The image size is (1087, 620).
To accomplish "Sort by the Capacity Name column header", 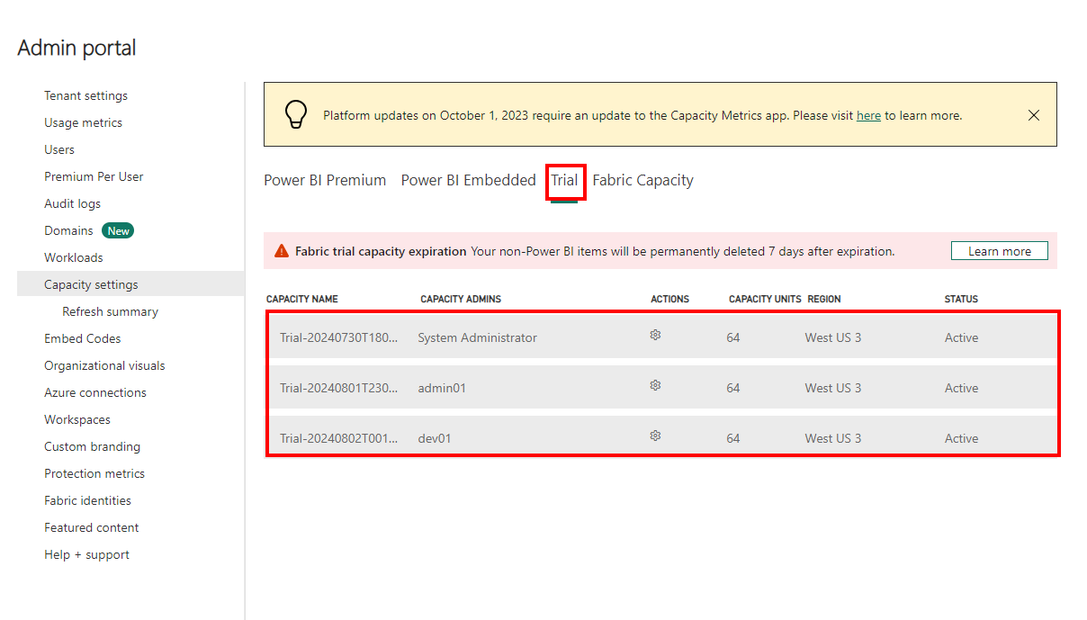I will [301, 299].
